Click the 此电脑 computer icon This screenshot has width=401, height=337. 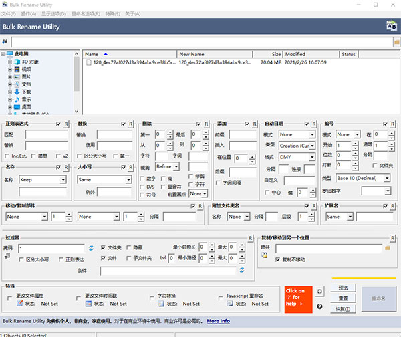10,54
